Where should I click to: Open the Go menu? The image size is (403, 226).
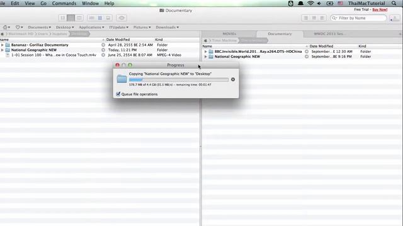click(43, 3)
